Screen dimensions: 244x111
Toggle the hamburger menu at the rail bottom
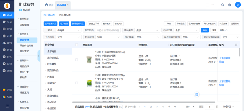click(7, 106)
